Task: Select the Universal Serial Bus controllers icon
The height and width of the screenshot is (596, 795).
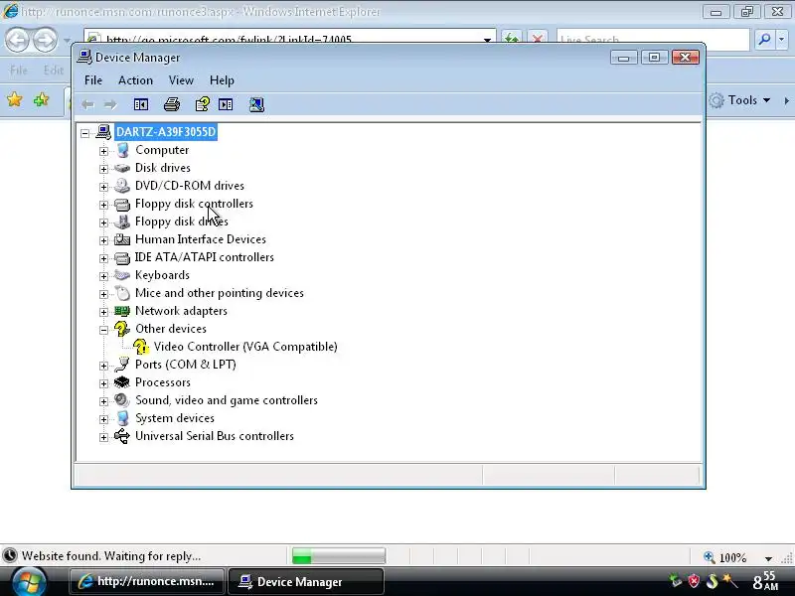Action: point(122,436)
